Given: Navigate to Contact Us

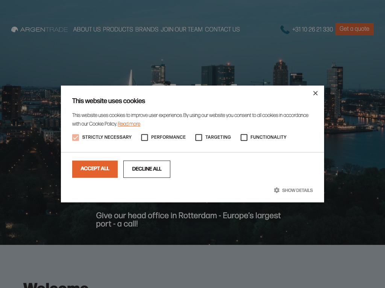Looking at the screenshot, I should [222, 29].
